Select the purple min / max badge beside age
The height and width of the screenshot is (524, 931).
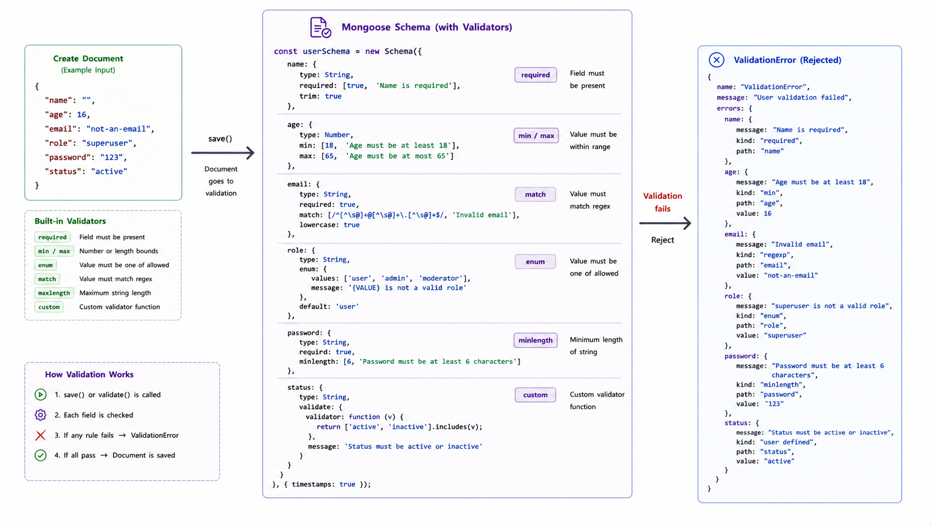536,135
